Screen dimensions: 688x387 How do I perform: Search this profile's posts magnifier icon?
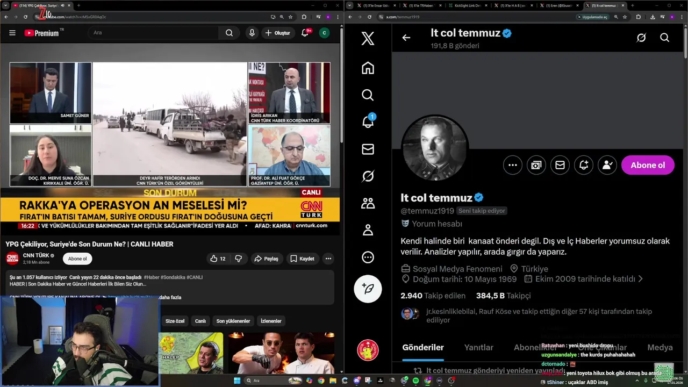(665, 38)
